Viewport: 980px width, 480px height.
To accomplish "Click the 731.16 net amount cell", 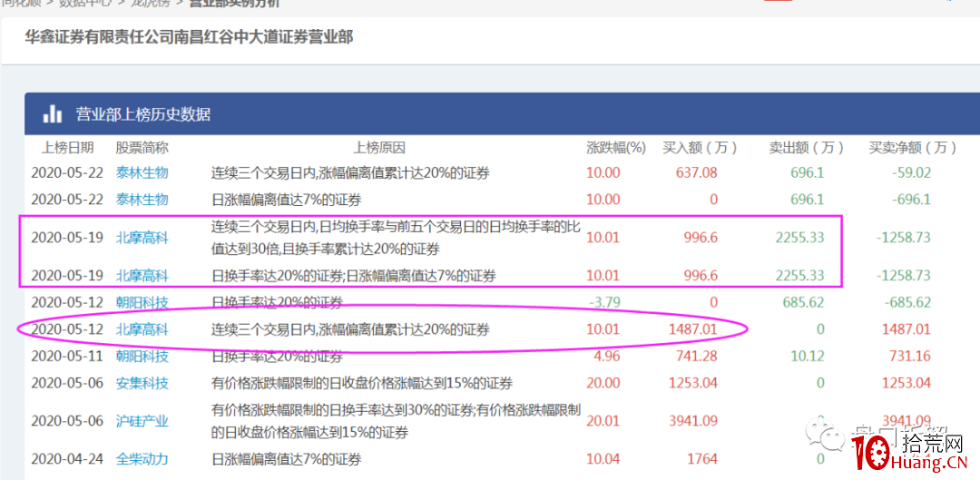I will [x=911, y=357].
